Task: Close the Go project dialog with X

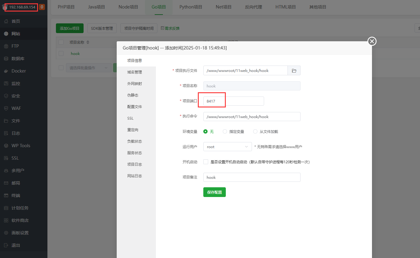Action: pyautogui.click(x=372, y=41)
